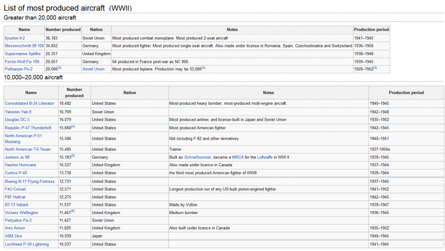This screenshot has width=445, height=251.
Task: Follow the Yakovlev Yak-9 link
Action: (18, 112)
